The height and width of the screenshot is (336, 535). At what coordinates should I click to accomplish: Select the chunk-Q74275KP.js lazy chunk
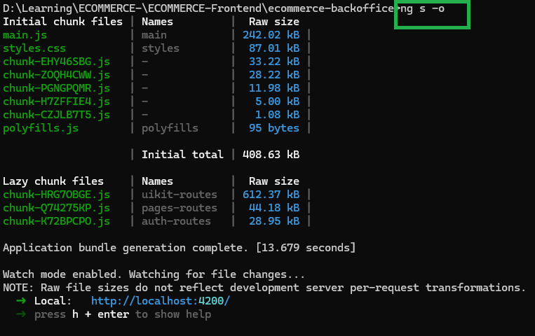tap(56, 208)
